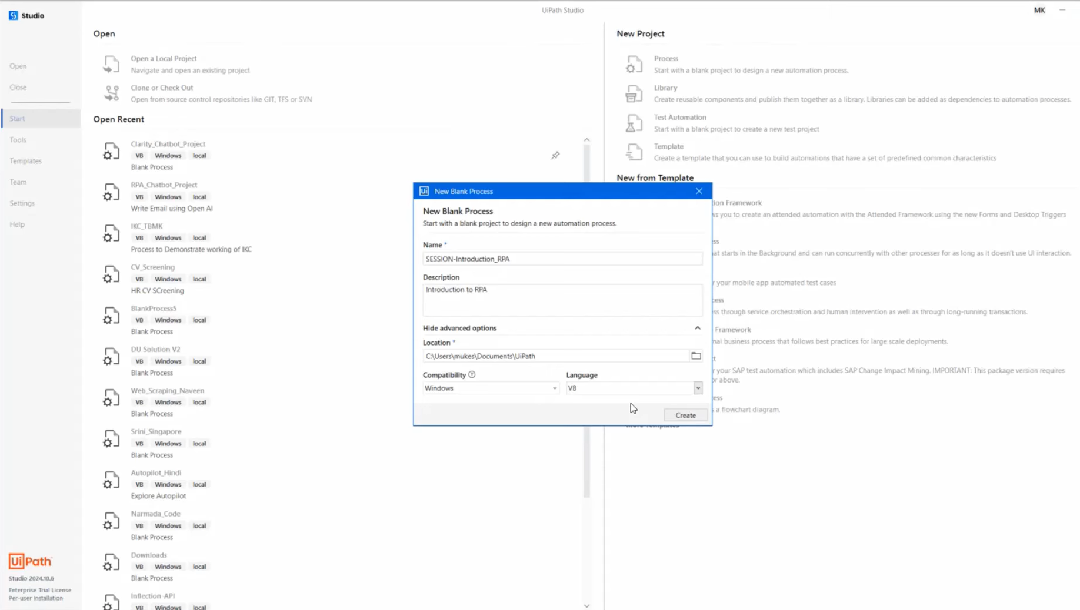Click into the Description text box

(562, 300)
